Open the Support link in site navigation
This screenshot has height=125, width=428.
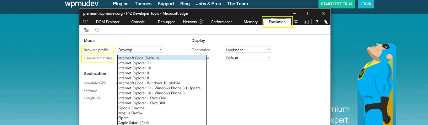pos(166,4)
